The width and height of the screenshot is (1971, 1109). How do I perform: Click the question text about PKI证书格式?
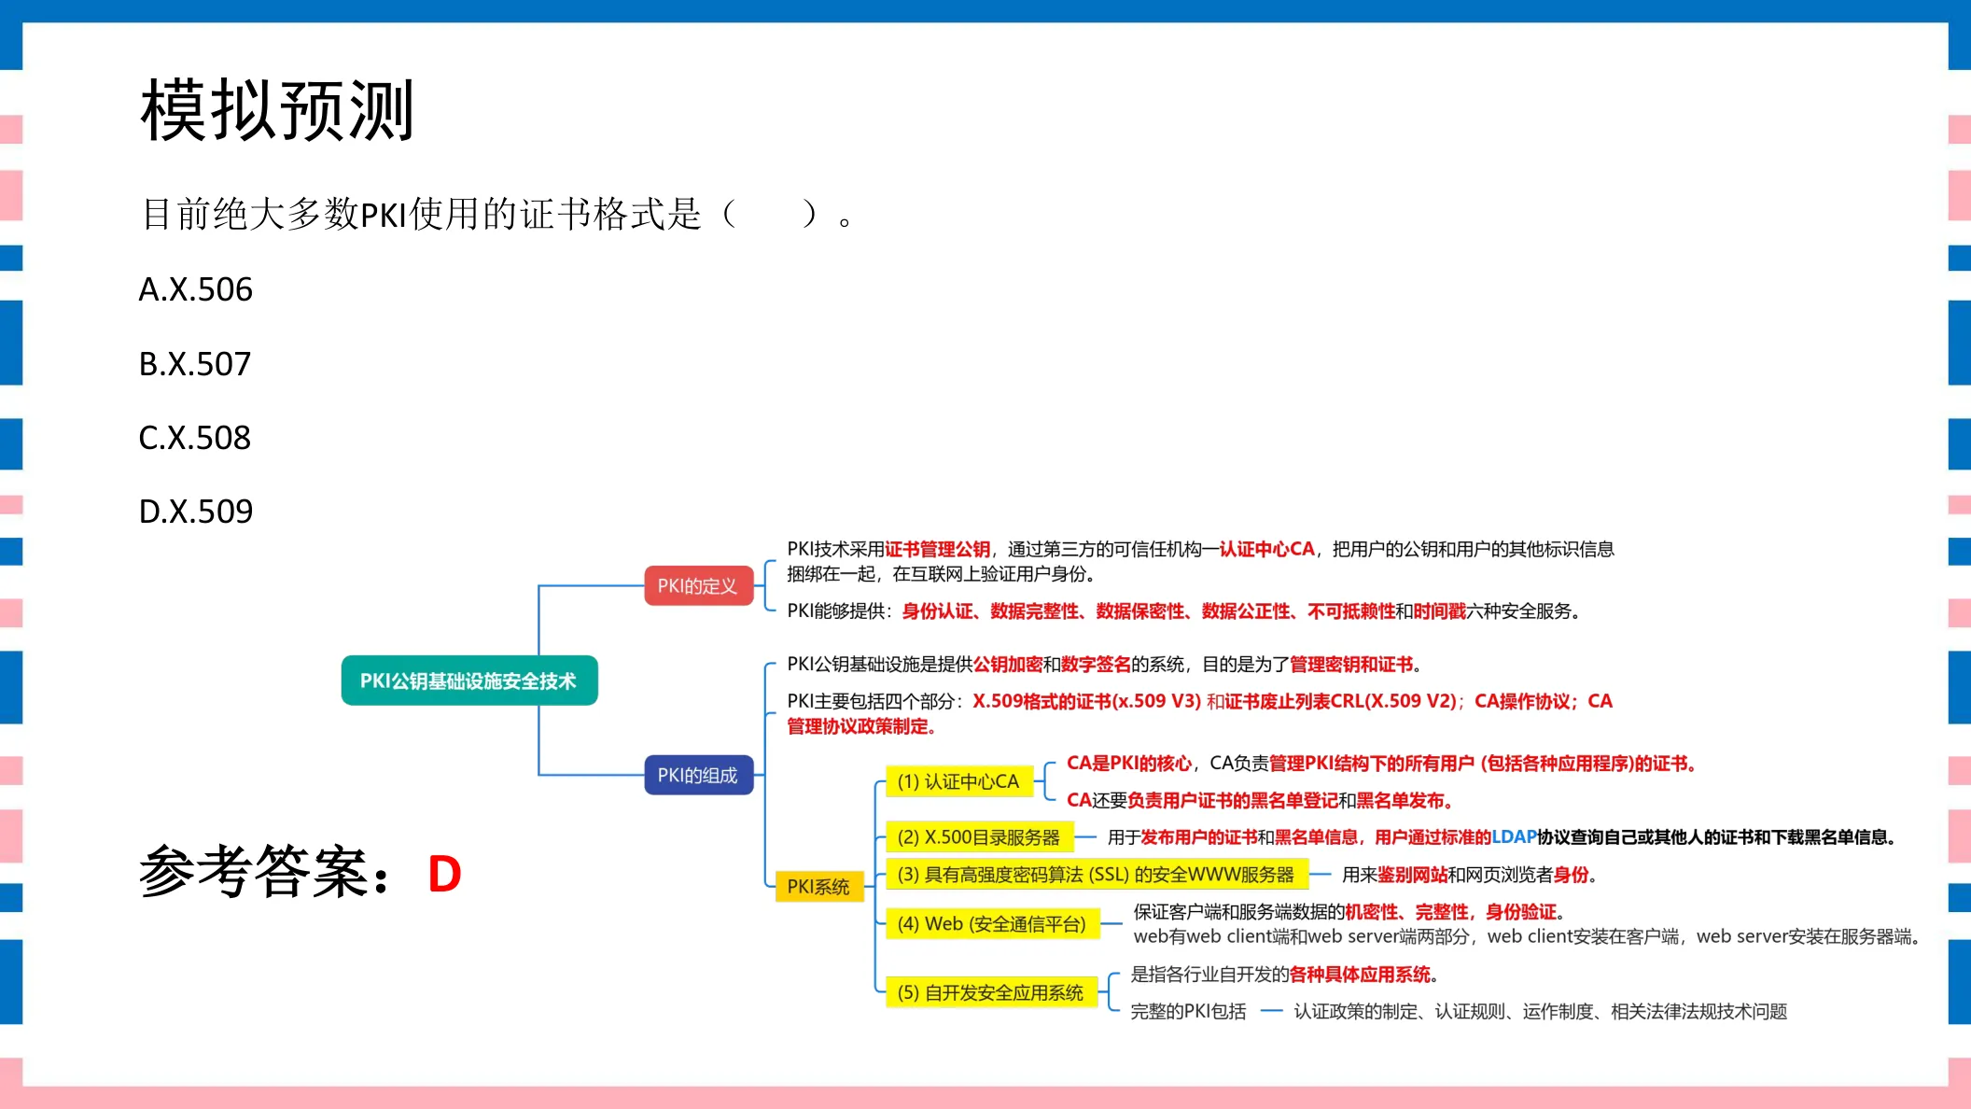point(496,214)
